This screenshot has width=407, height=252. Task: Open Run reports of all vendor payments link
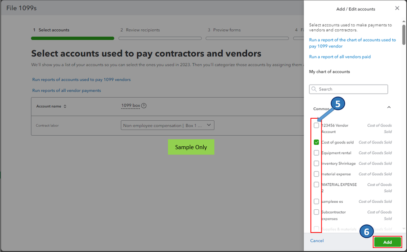pos(66,91)
